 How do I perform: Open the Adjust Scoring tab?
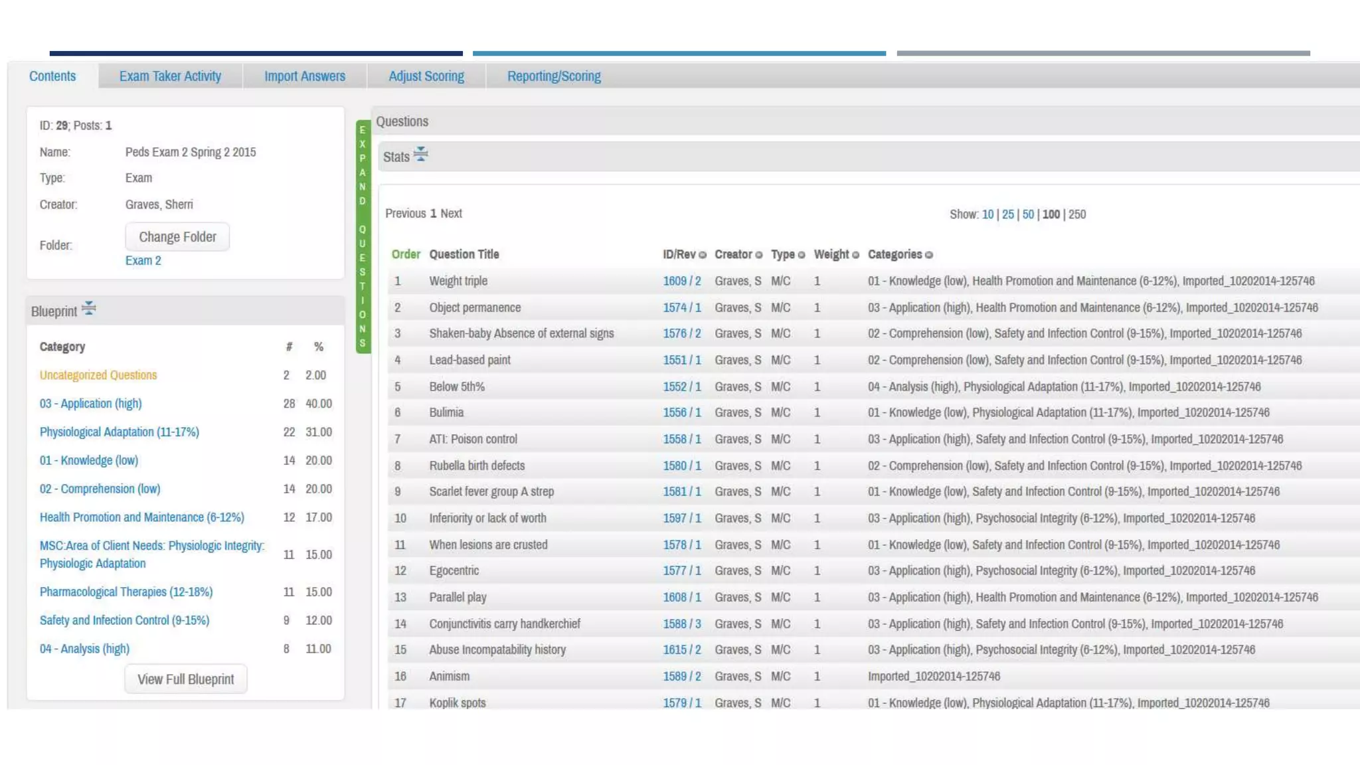(x=426, y=76)
